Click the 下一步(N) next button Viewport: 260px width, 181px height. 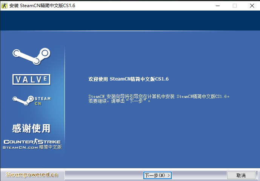pos(157,175)
